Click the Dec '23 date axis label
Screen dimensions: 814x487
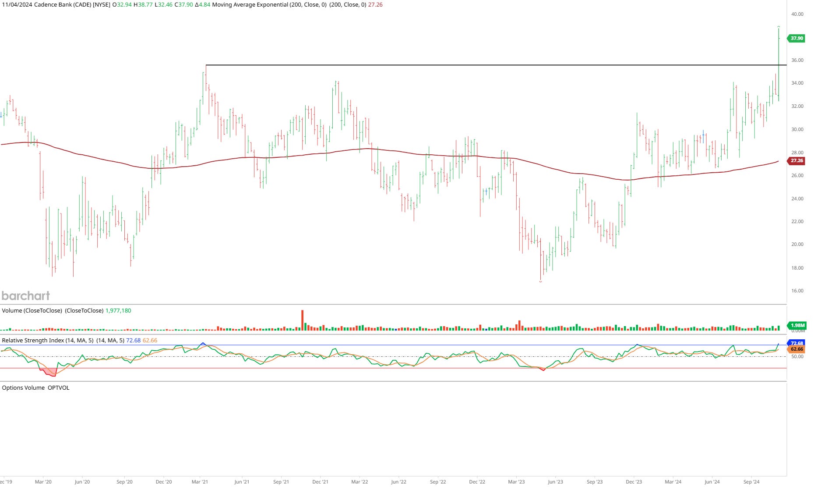(634, 482)
